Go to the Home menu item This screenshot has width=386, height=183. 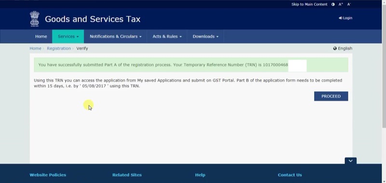point(41,37)
